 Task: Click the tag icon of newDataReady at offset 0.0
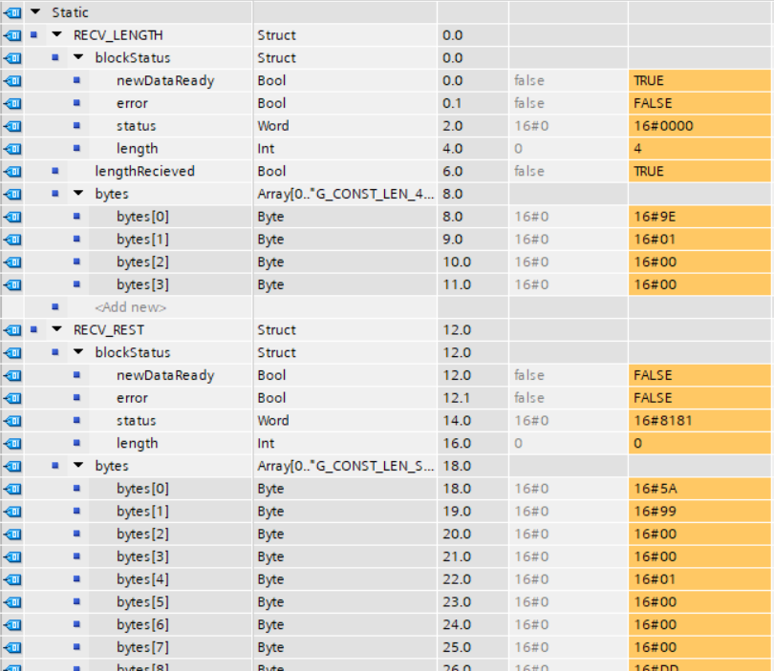[12, 80]
